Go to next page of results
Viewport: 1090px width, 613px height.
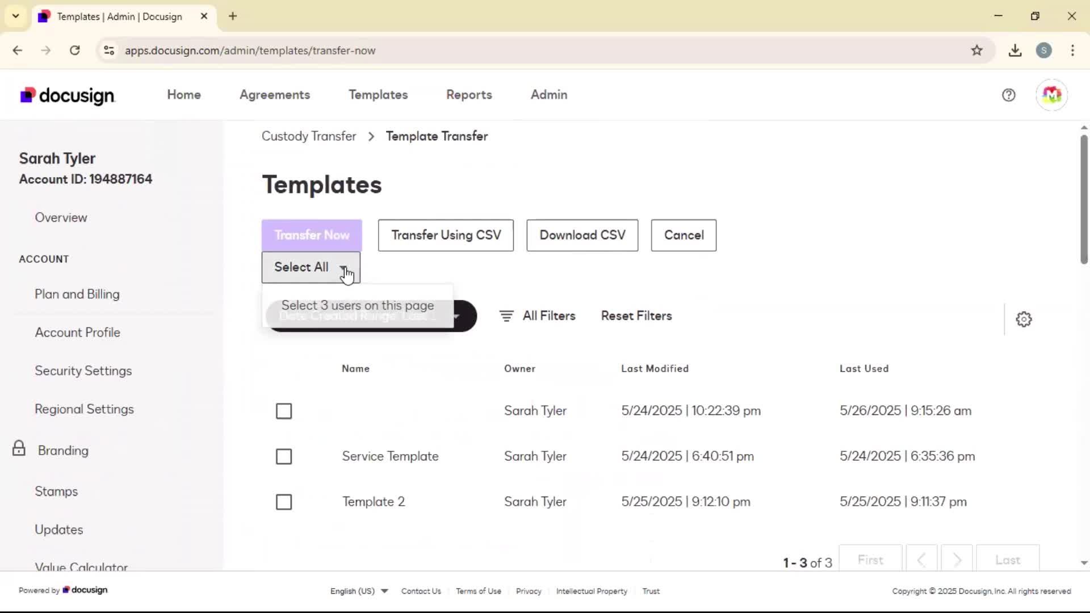click(x=957, y=560)
